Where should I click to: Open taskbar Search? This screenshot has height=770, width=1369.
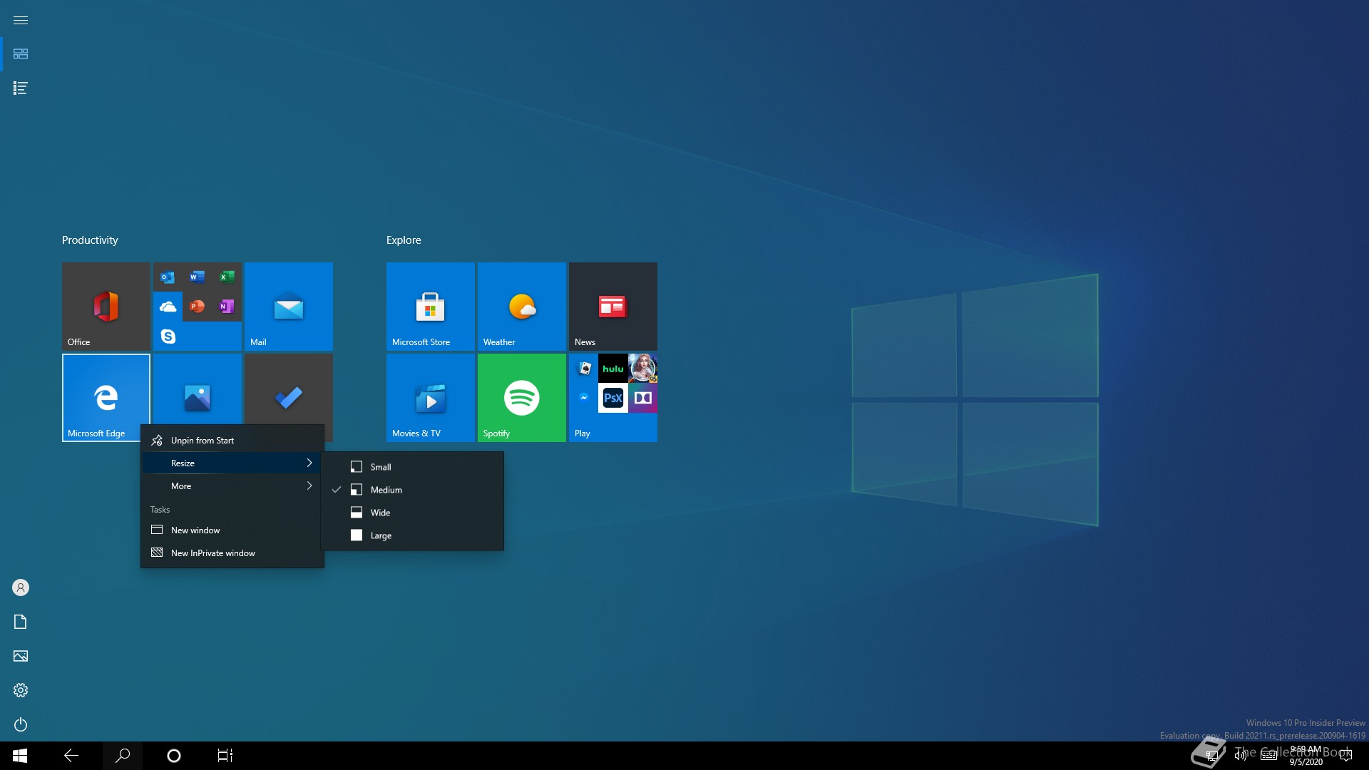pos(123,756)
